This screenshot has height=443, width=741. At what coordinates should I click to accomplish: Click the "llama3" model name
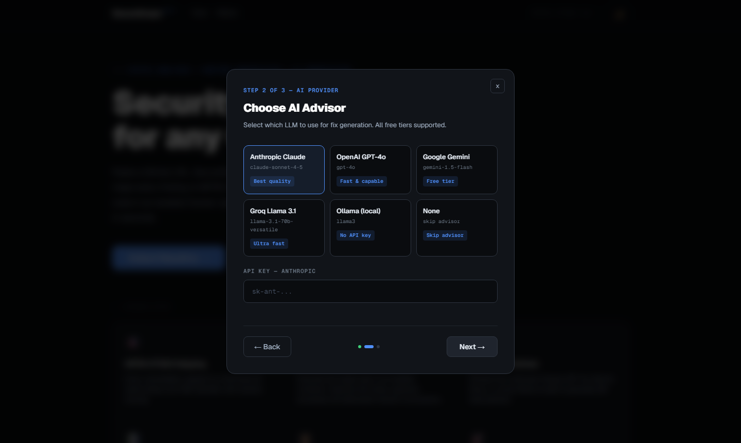(x=346, y=221)
